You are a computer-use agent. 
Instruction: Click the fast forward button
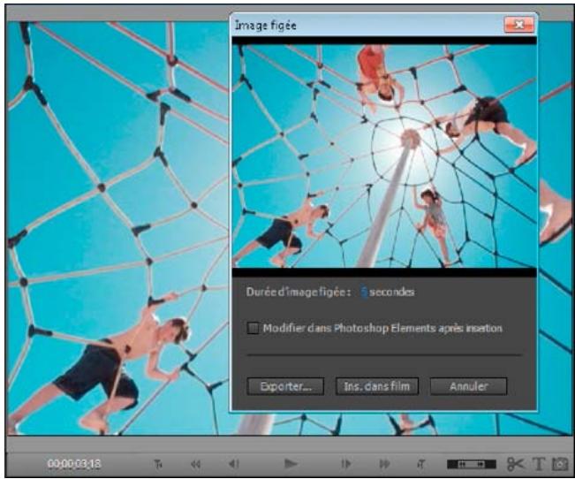point(384,464)
